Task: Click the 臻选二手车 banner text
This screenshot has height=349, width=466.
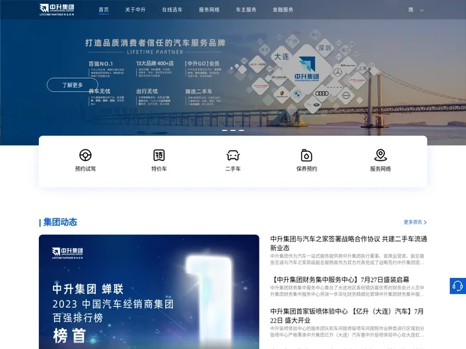Action: click(199, 91)
